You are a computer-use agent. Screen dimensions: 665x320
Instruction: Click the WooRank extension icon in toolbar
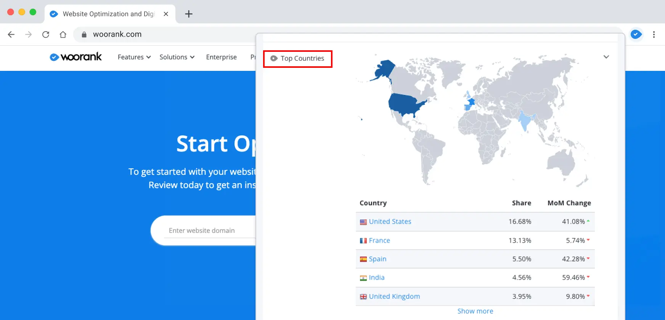636,34
